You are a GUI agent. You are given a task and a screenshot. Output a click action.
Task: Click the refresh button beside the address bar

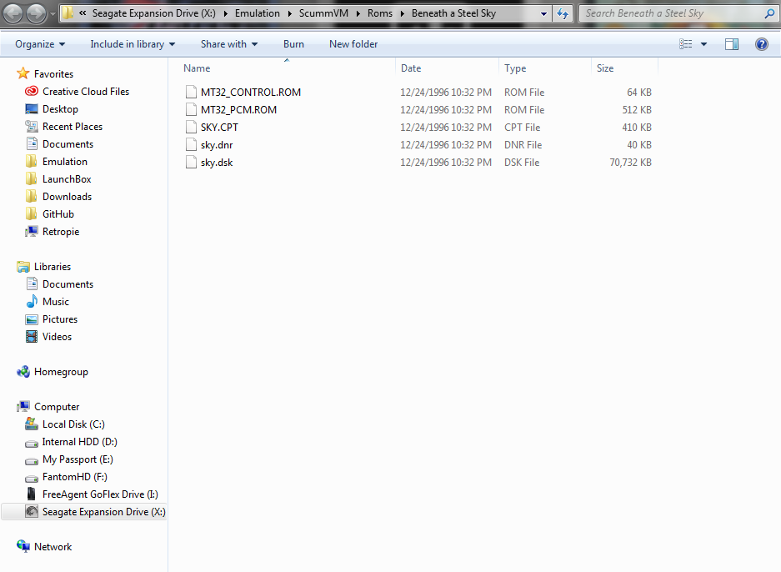click(x=563, y=14)
